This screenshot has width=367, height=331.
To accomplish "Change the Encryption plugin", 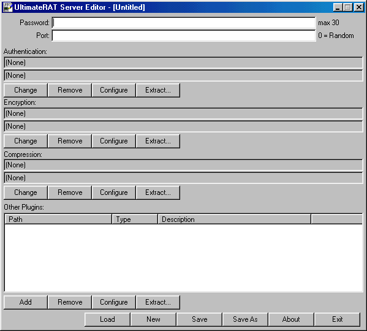I will pyautogui.click(x=26, y=141).
